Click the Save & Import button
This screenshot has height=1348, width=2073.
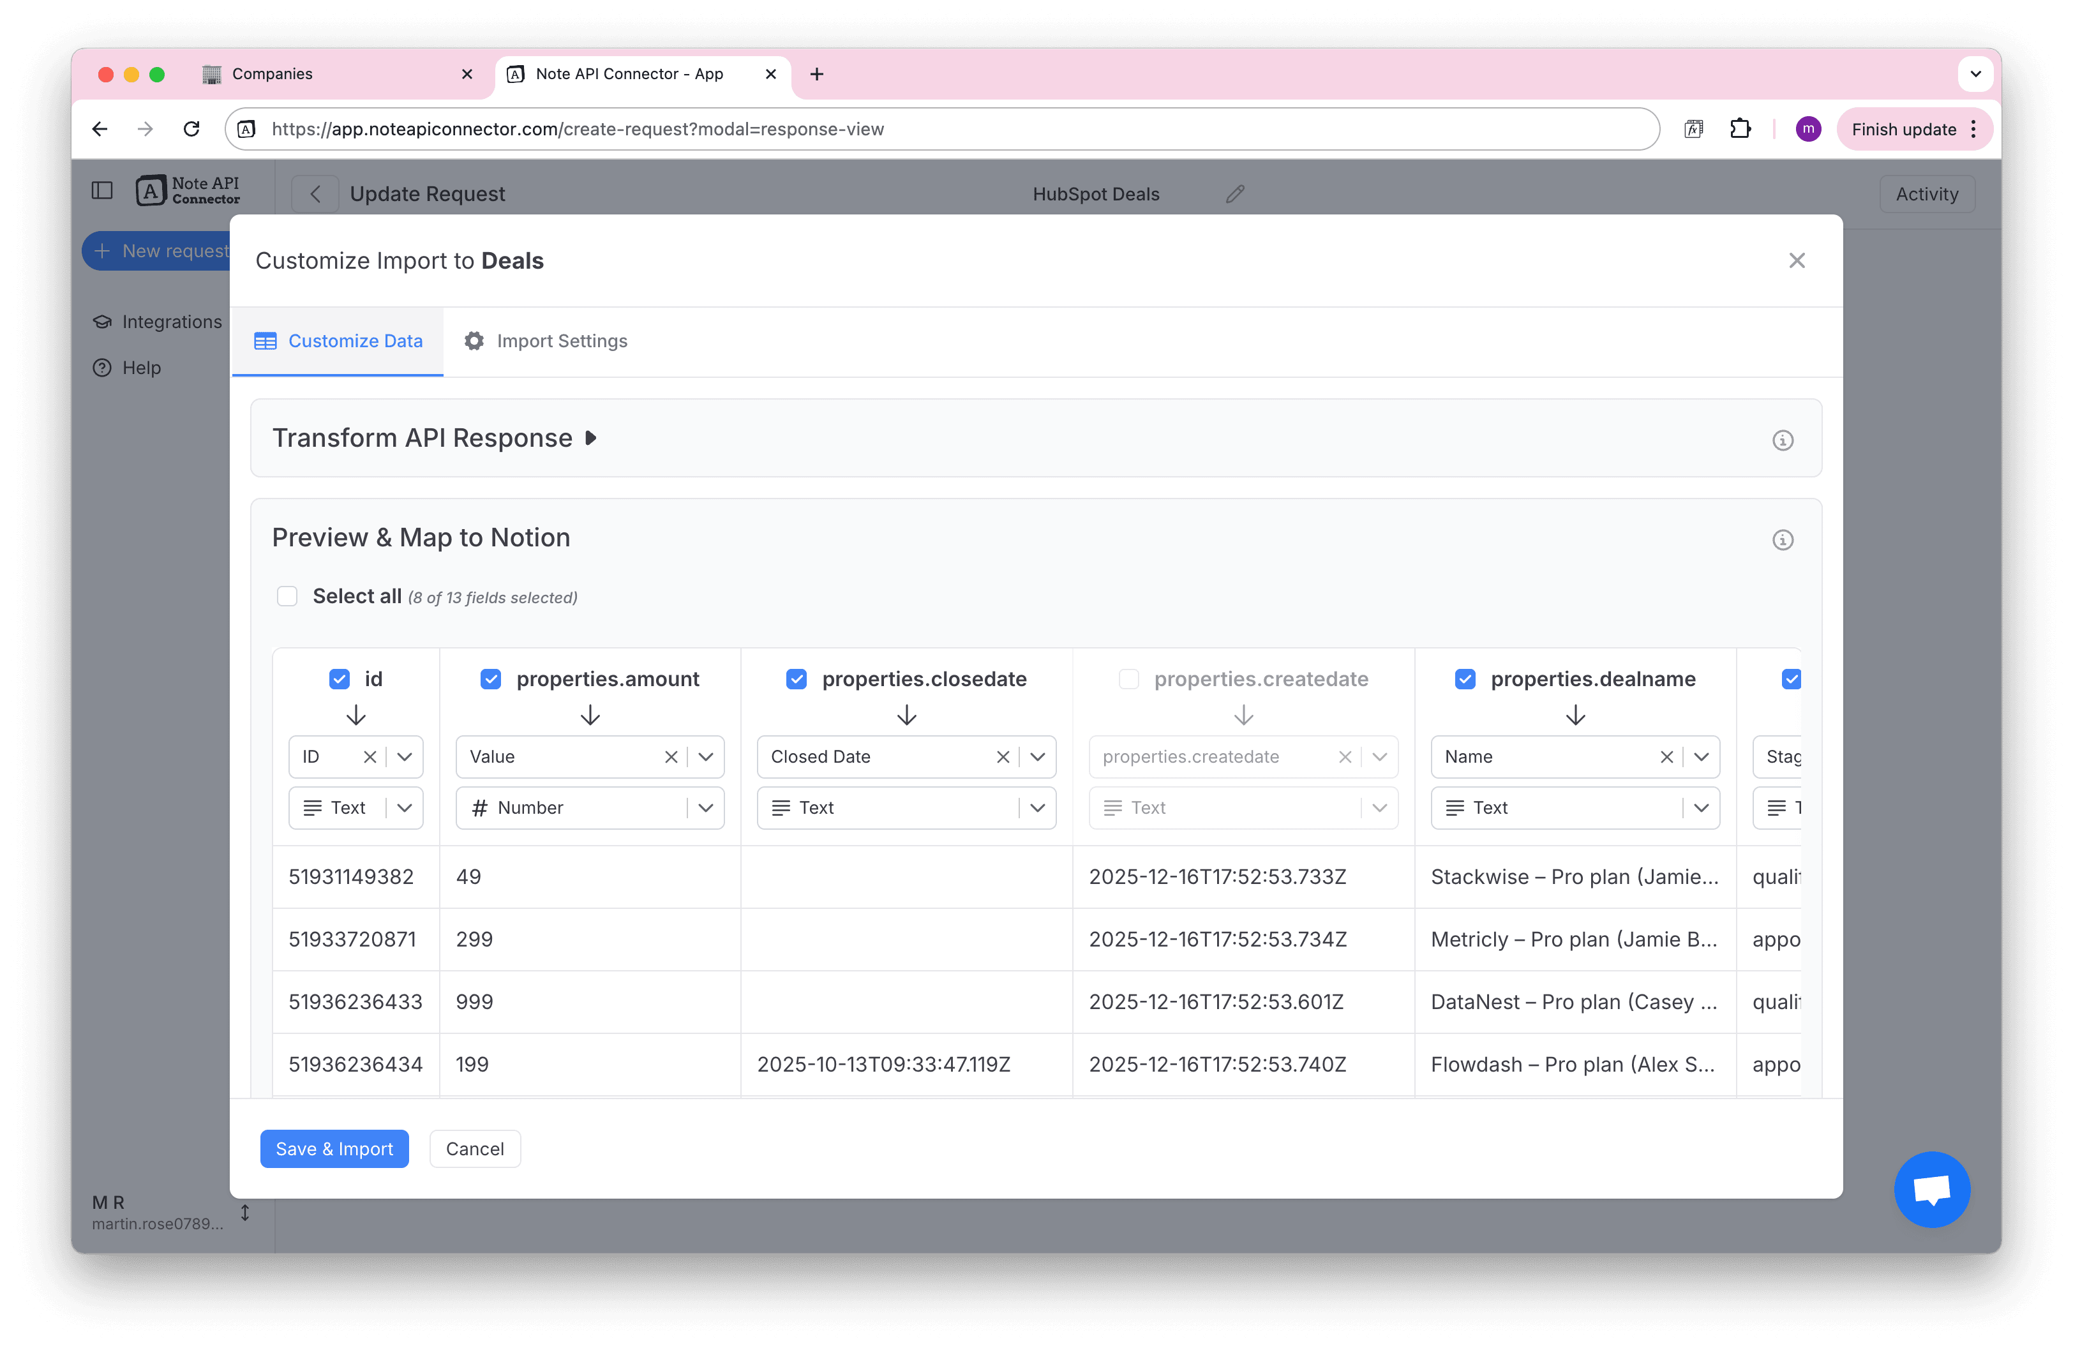coord(334,1149)
